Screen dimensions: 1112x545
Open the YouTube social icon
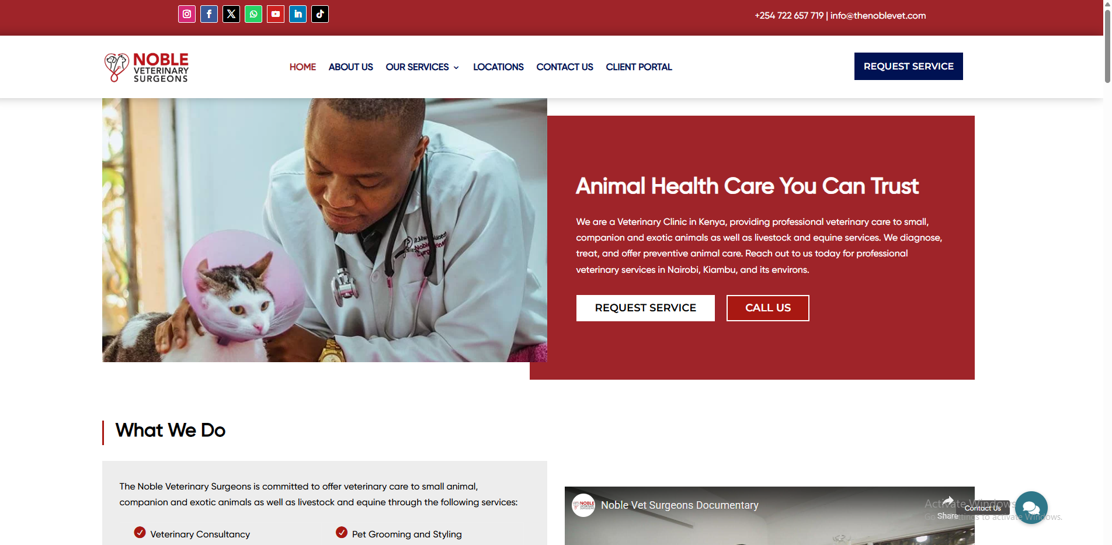[276, 14]
